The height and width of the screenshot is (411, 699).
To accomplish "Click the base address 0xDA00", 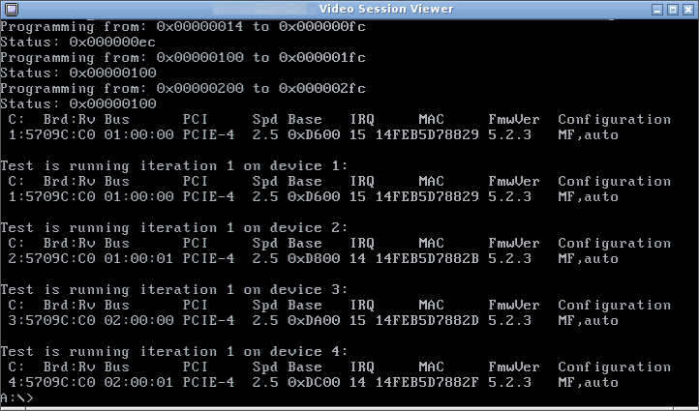I will 314,320.
